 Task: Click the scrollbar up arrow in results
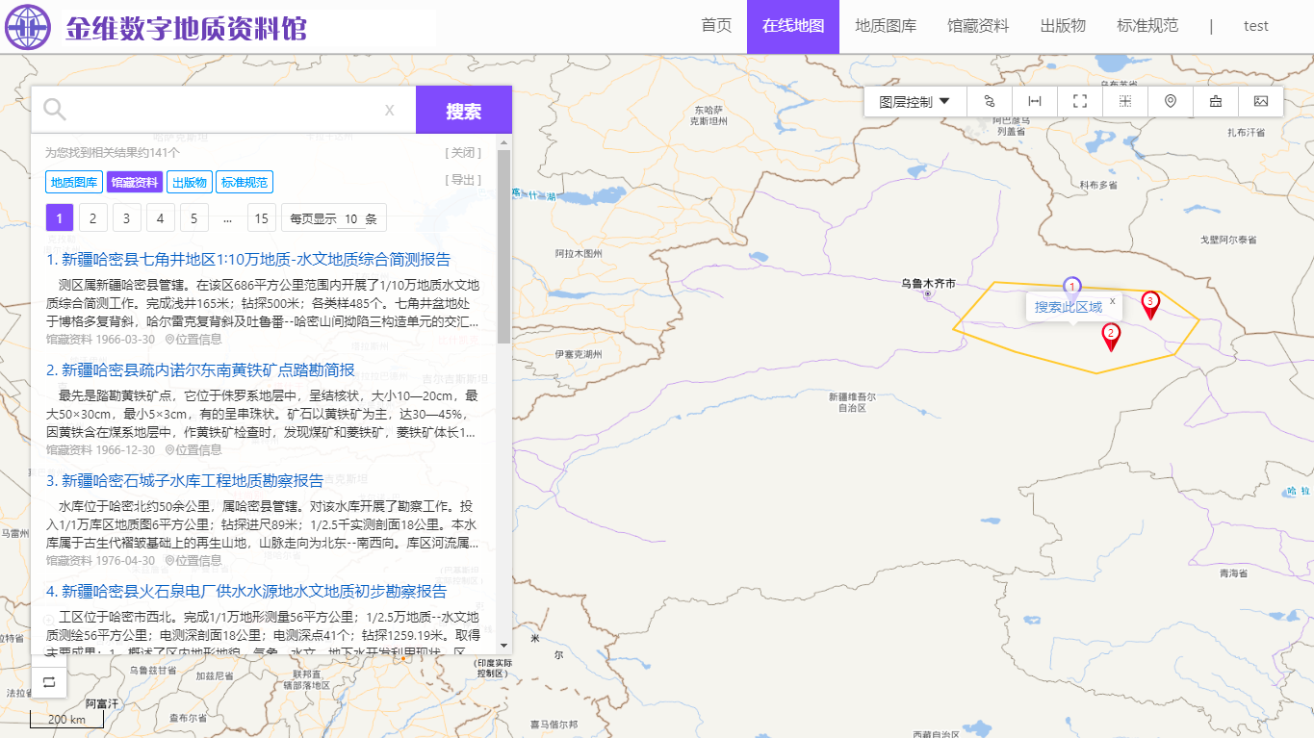point(503,142)
